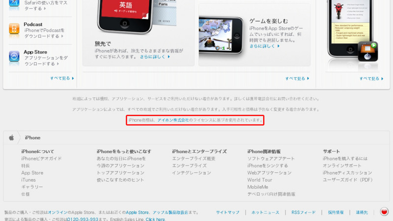This screenshot has width=393, height=221.
Task: Click the English Sales Line 'Click here' link
Action: [x=155, y=219]
